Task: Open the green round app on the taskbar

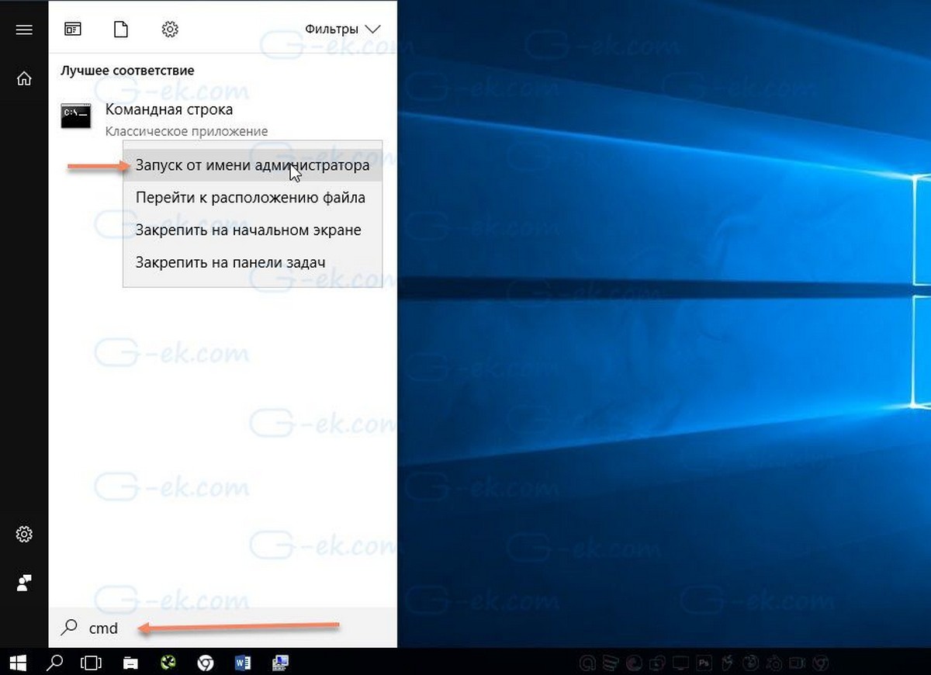Action: [x=168, y=663]
